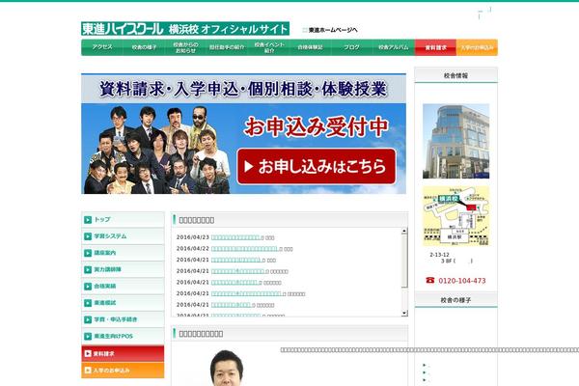Open 担任助手の紹介 in the top navigation

(227, 47)
